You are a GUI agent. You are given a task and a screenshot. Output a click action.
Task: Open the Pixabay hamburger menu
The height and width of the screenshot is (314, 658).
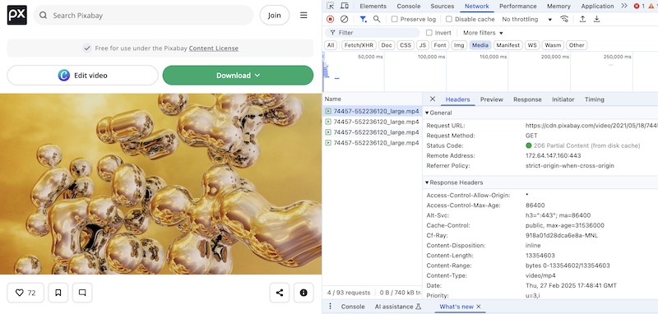pyautogui.click(x=304, y=15)
